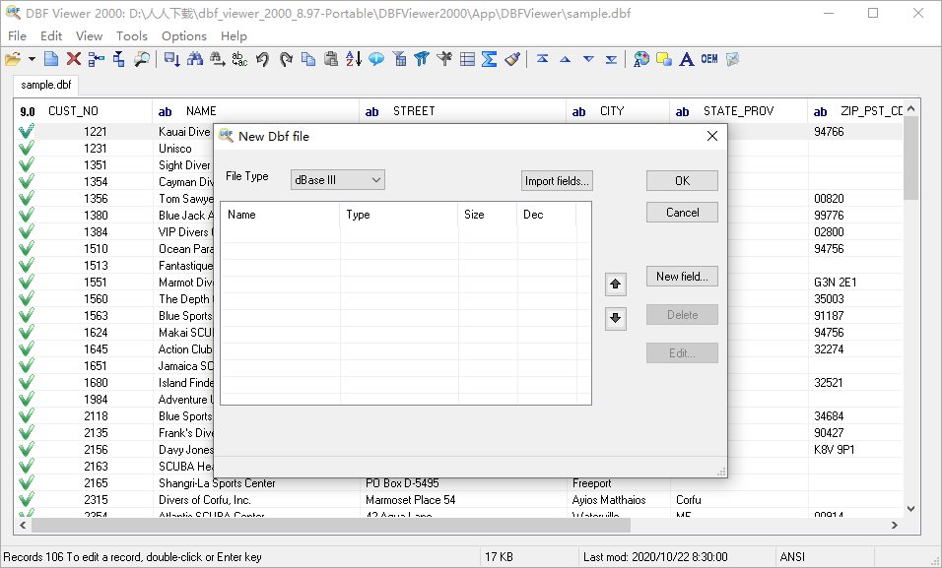Jump to last record using toolbar arrow
The width and height of the screenshot is (942, 568).
611,59
